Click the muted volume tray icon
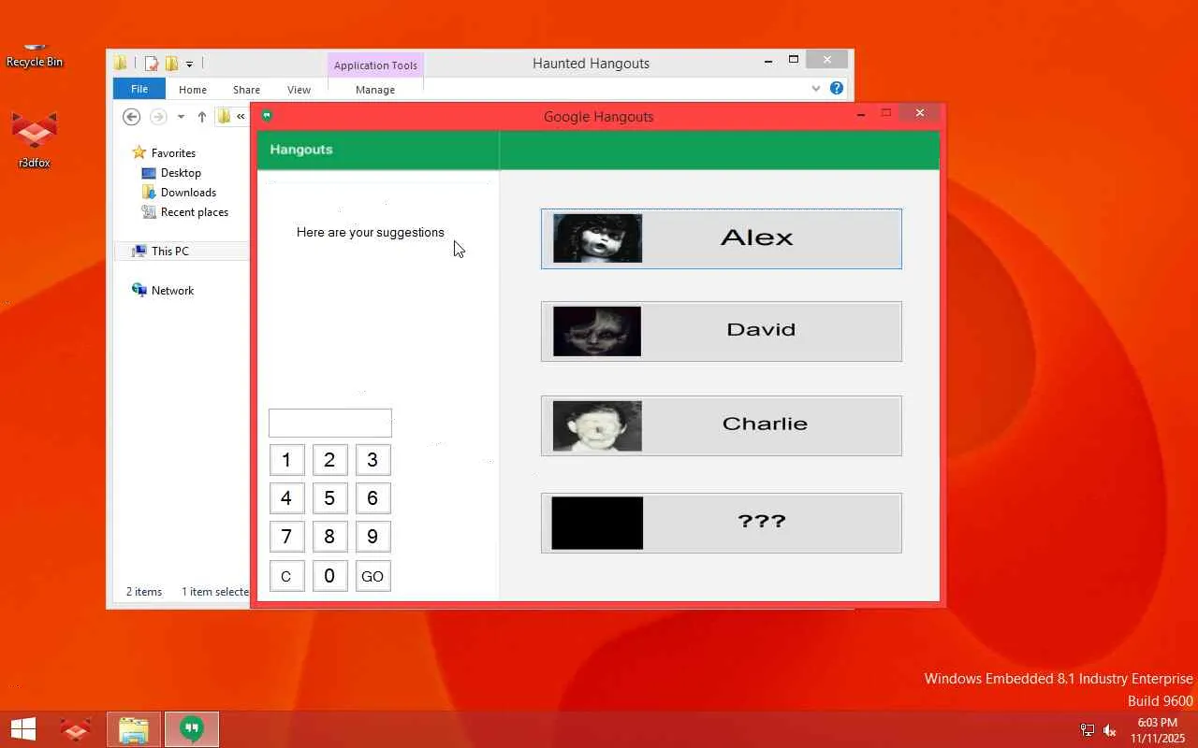The image size is (1198, 748). 1110,730
